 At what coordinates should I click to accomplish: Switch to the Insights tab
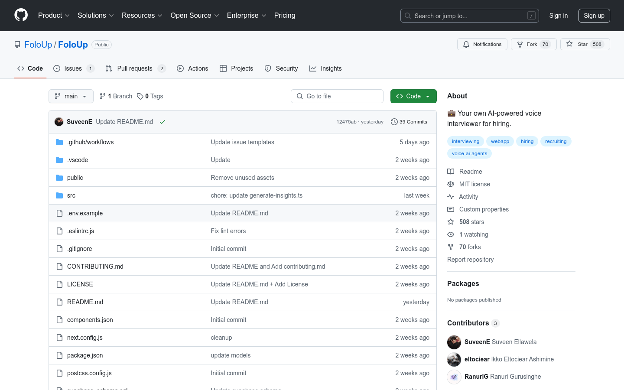tap(325, 68)
